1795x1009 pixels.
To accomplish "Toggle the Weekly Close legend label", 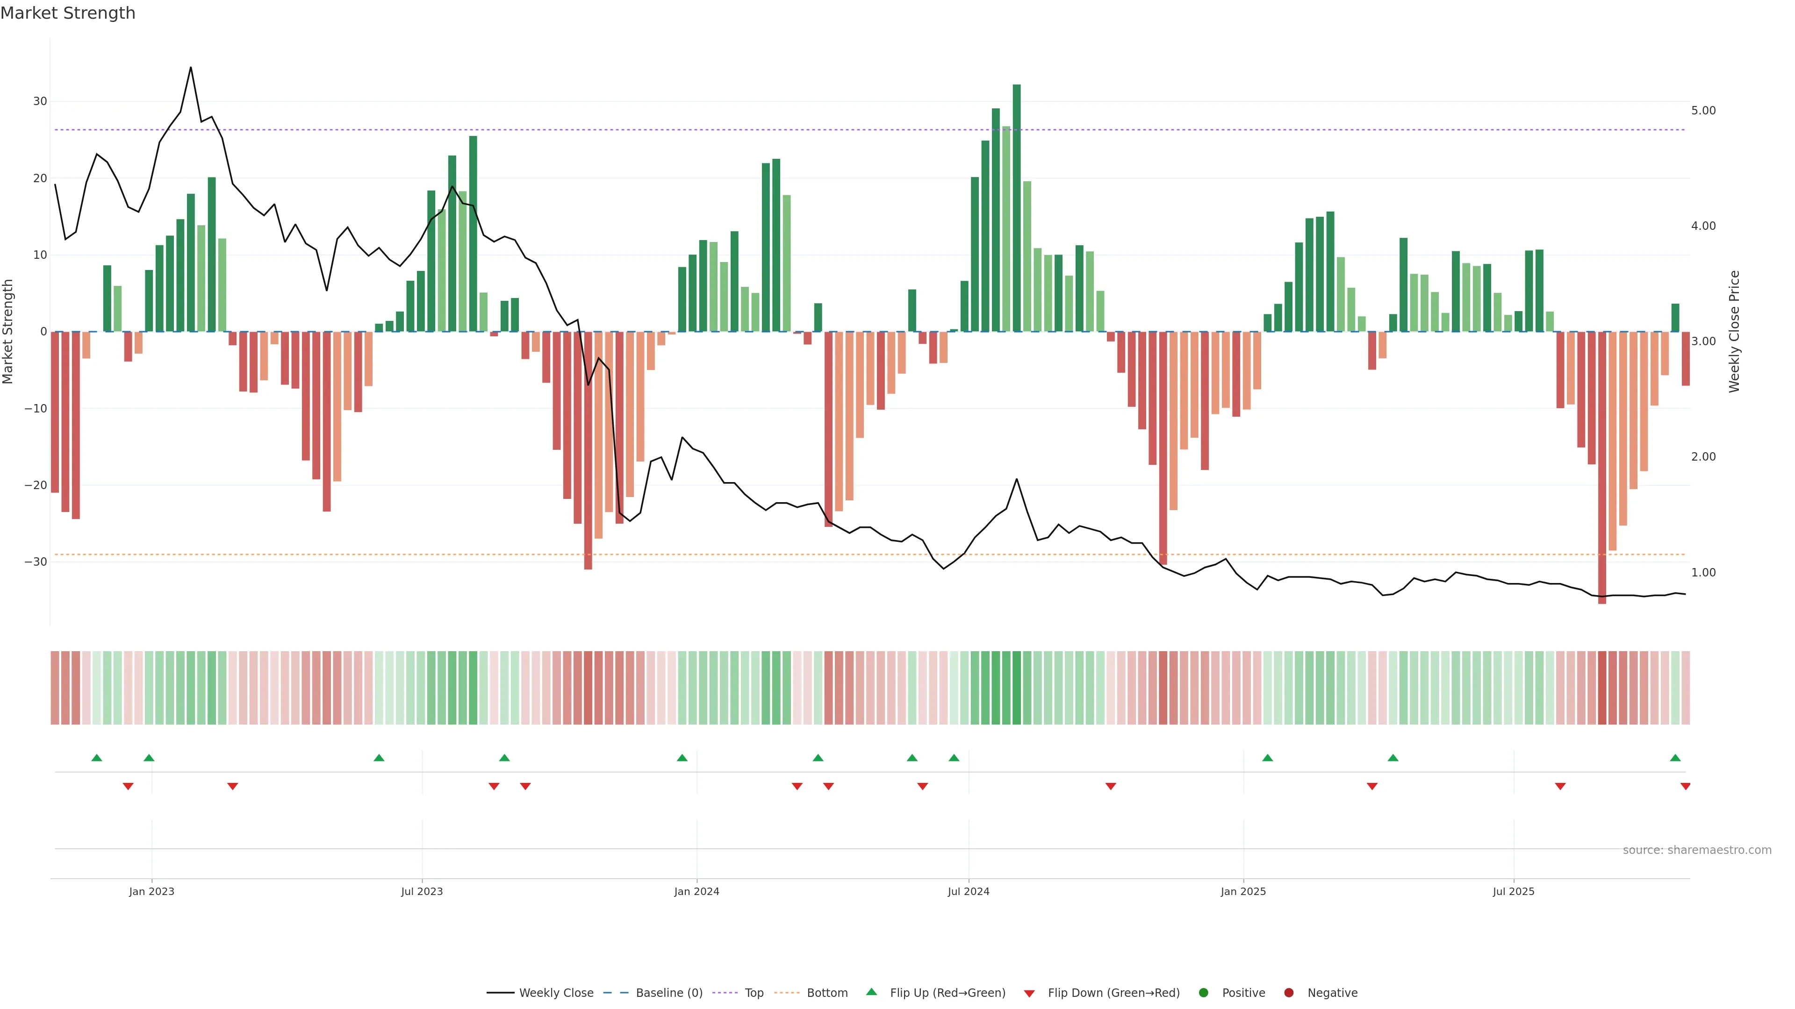I will coord(556,993).
